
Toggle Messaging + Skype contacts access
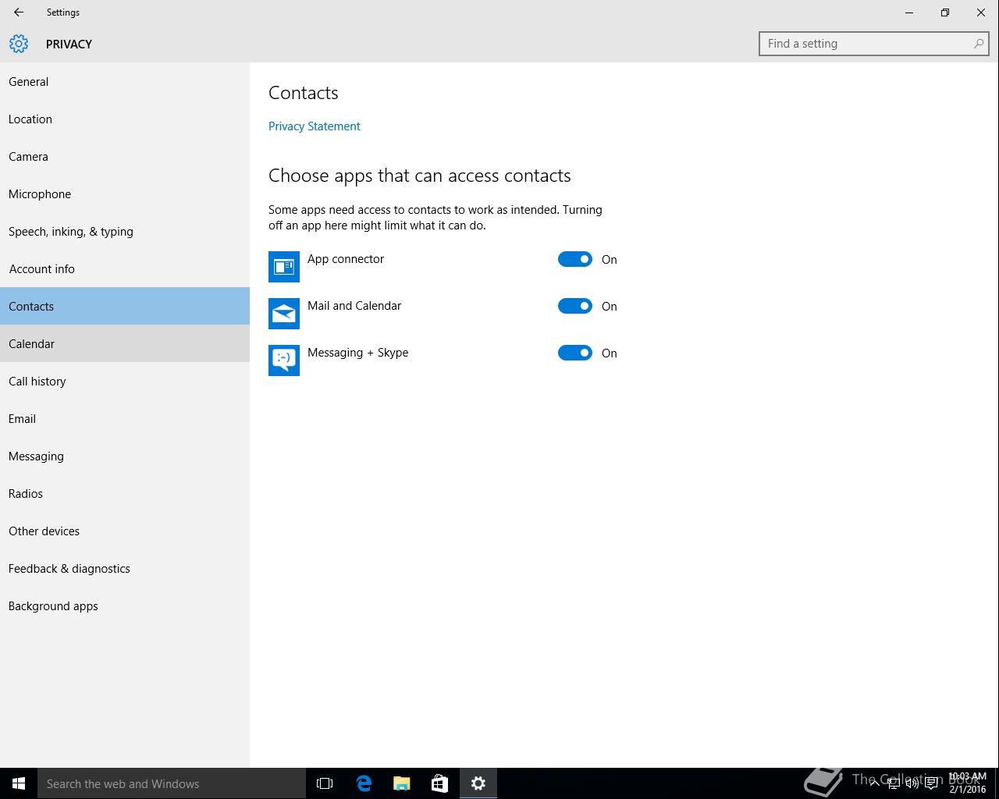(x=575, y=353)
